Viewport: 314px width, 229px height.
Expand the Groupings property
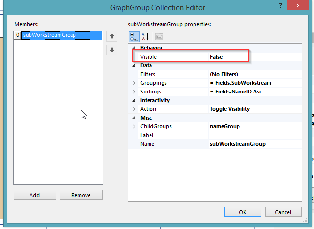tap(135, 83)
